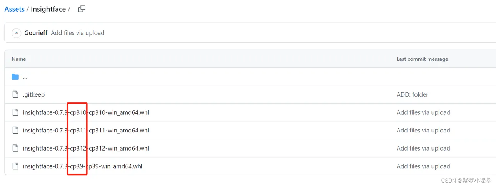
Task: Click the Gourieff avatar icon
Action: [16, 33]
